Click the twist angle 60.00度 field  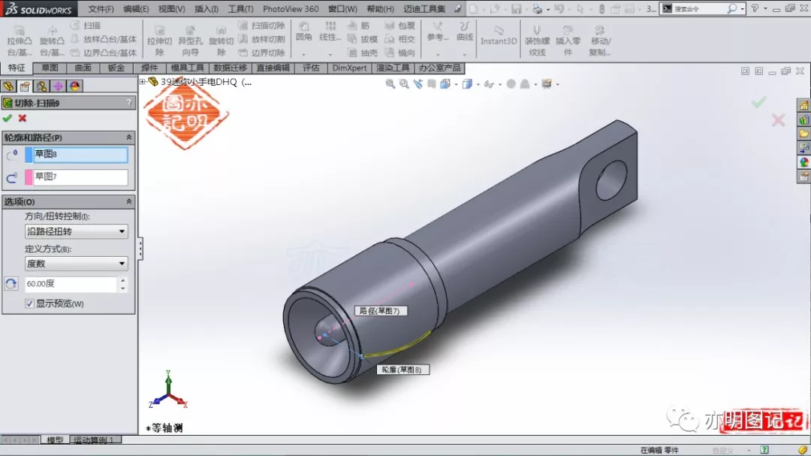pos(71,284)
